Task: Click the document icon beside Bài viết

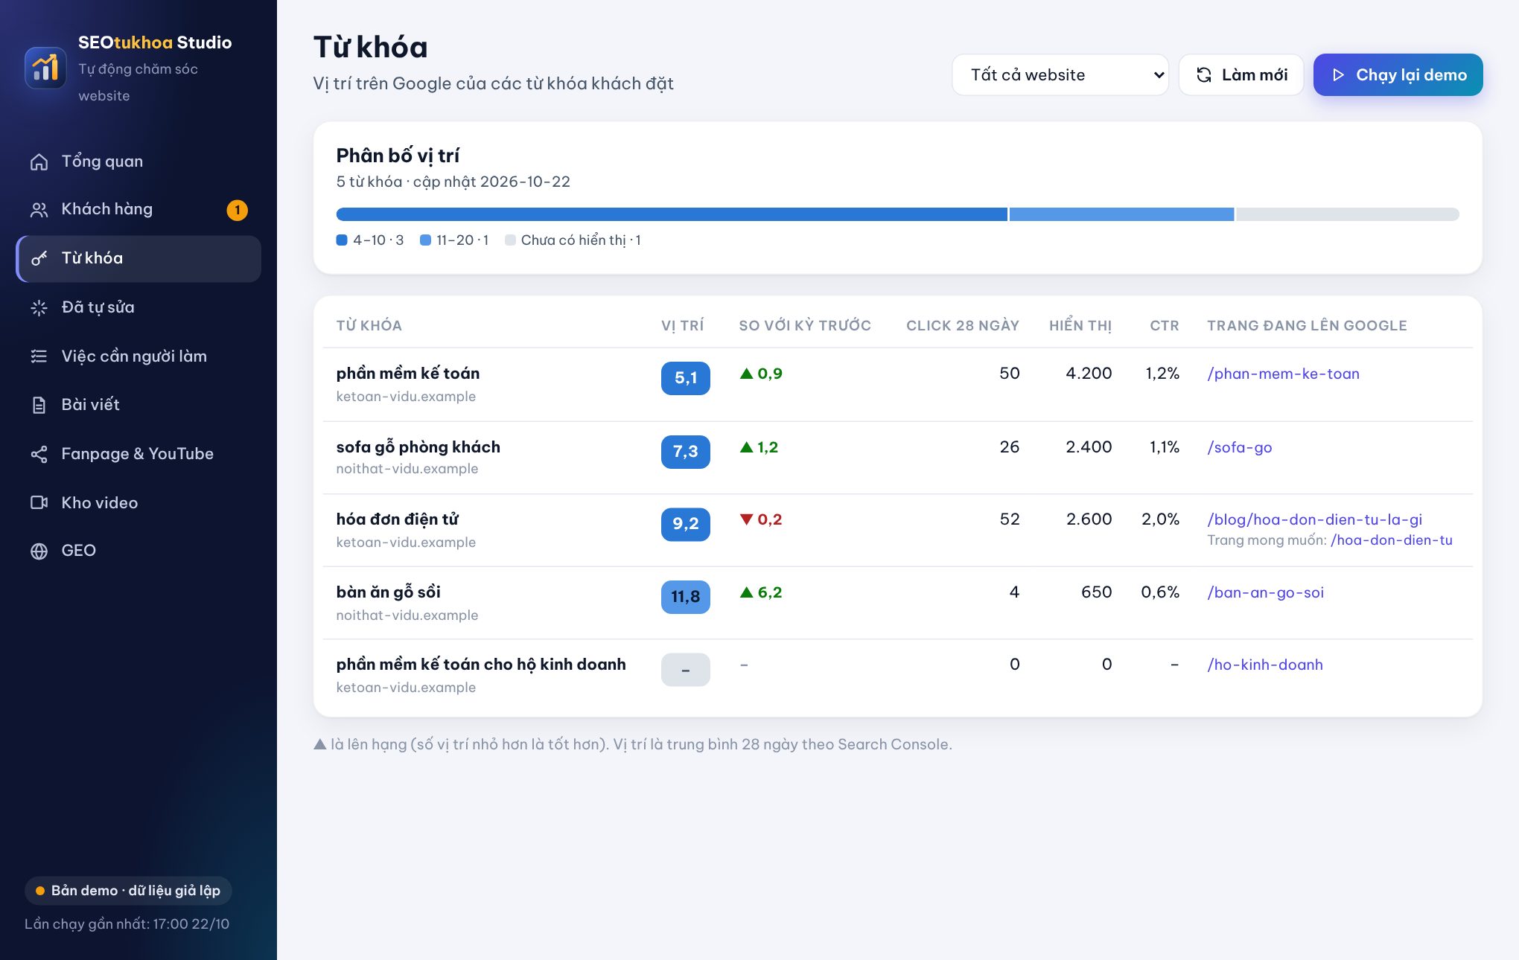Action: pyautogui.click(x=39, y=405)
